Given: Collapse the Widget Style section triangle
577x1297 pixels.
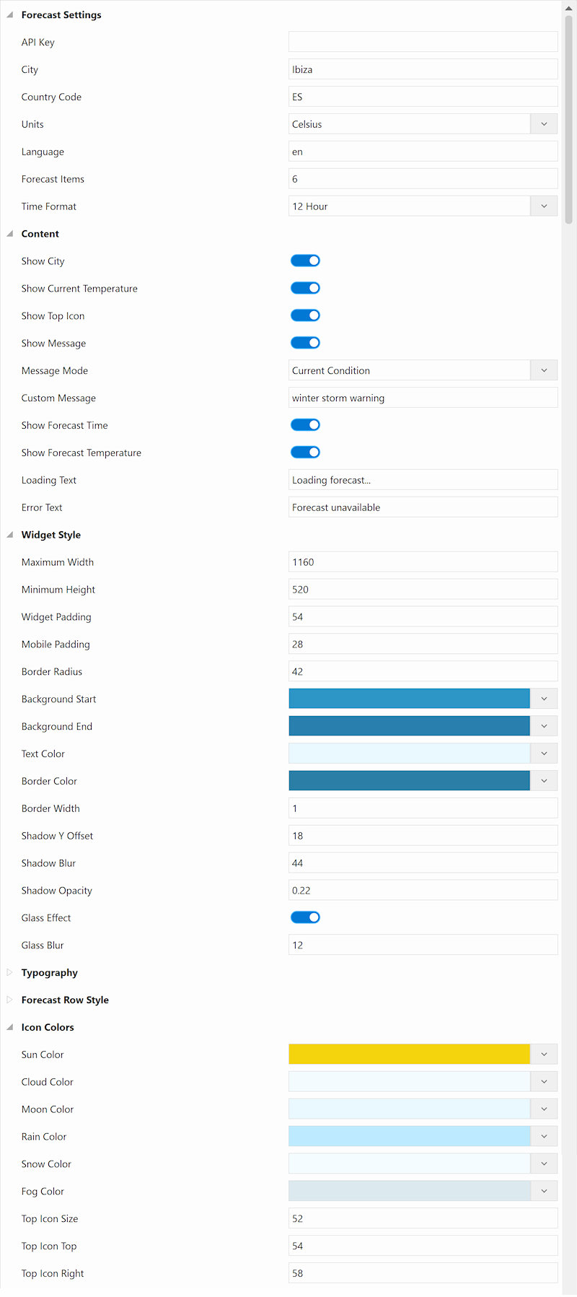Looking at the screenshot, I should [10, 535].
